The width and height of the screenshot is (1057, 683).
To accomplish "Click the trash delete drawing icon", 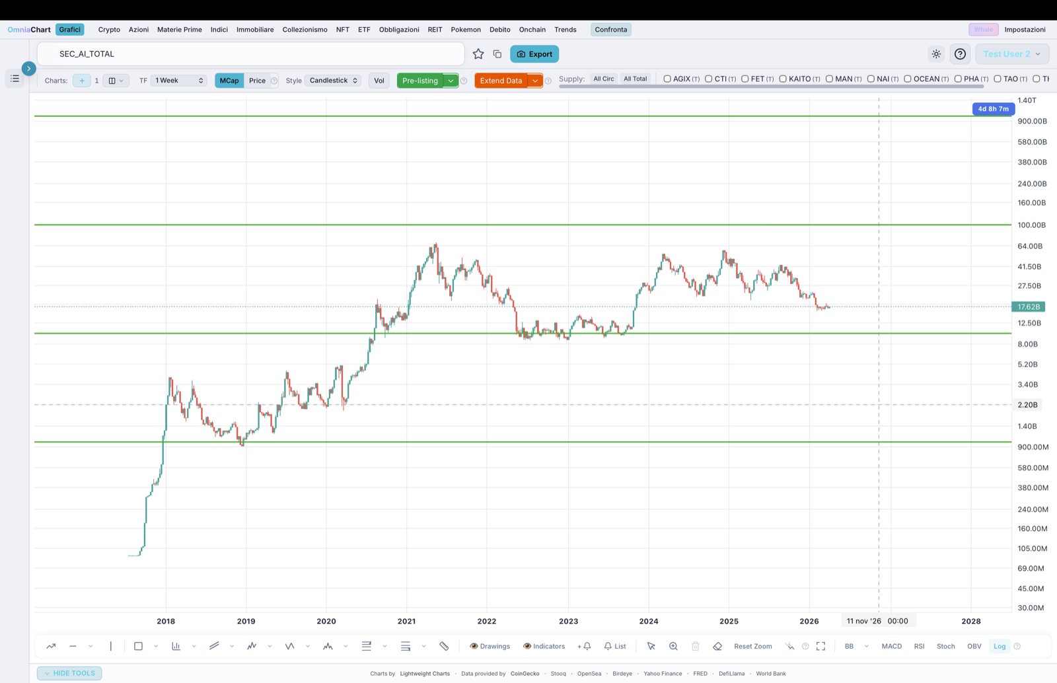I will tap(695, 646).
